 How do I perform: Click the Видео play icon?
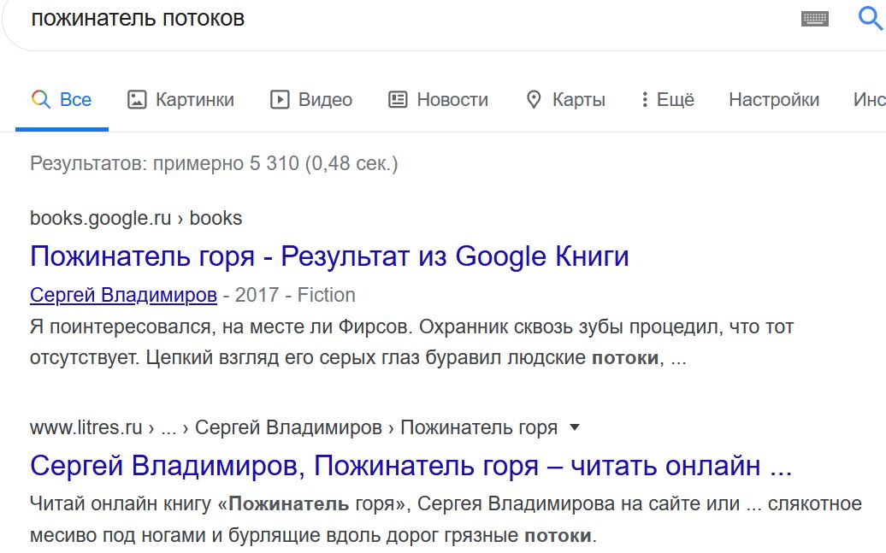[x=280, y=100]
